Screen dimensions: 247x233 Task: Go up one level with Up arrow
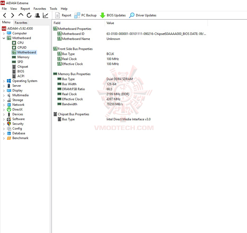point(21,15)
